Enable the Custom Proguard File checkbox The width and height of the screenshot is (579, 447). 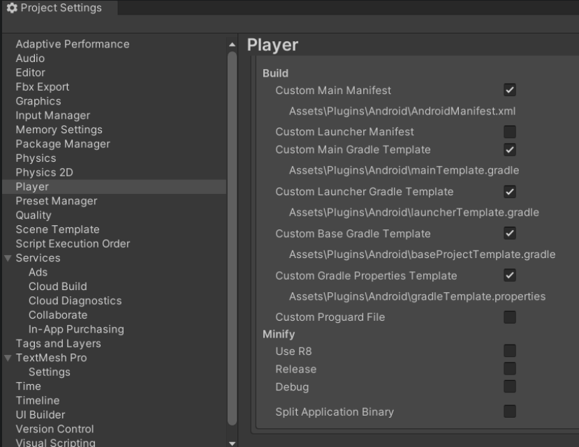510,317
